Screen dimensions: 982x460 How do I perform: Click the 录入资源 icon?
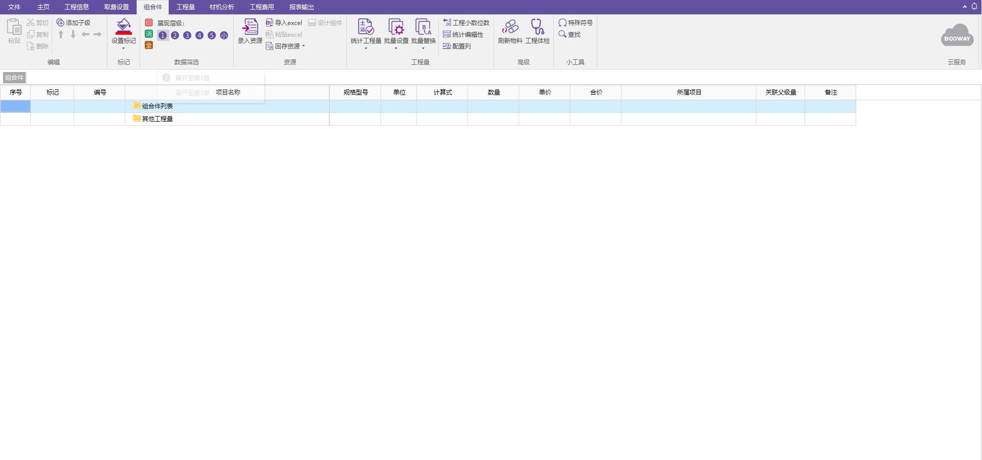pyautogui.click(x=250, y=27)
